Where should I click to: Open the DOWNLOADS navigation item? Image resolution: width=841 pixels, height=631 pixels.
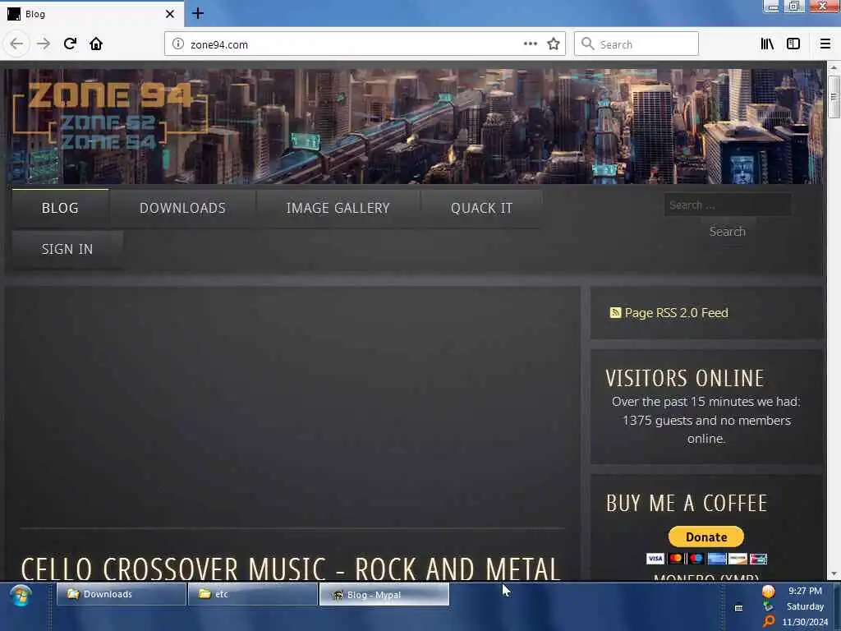[x=182, y=208]
